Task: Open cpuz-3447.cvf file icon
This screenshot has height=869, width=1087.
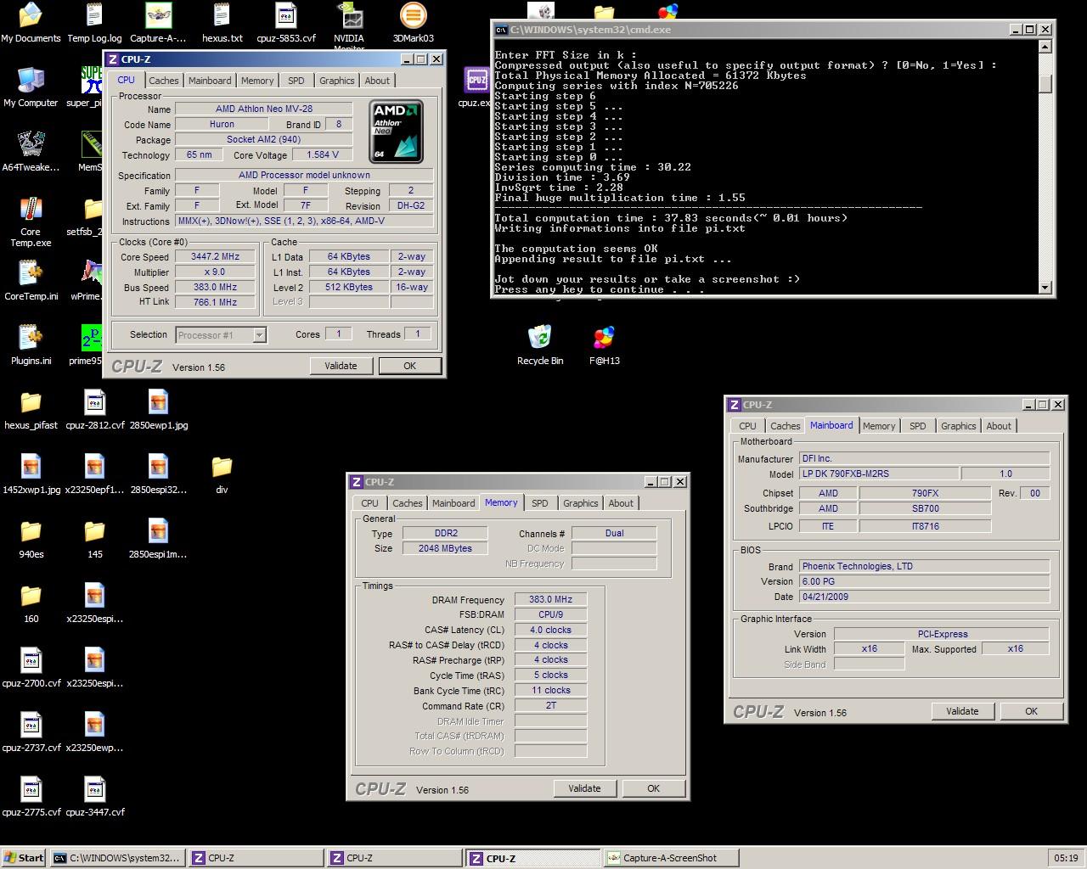Action: pyautogui.click(x=94, y=796)
